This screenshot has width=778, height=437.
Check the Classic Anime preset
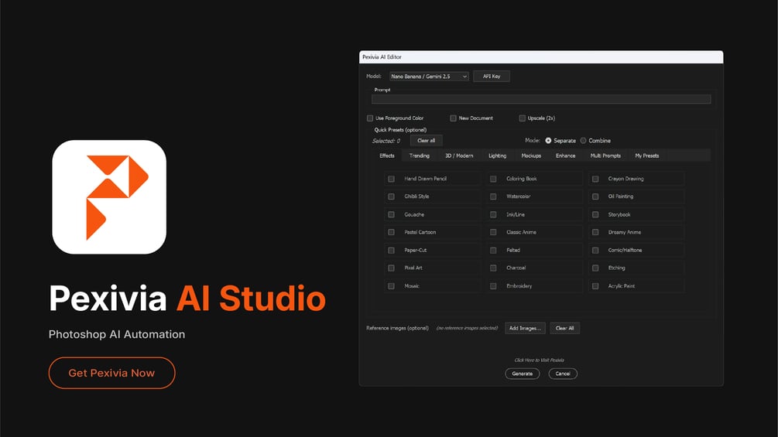coord(493,232)
